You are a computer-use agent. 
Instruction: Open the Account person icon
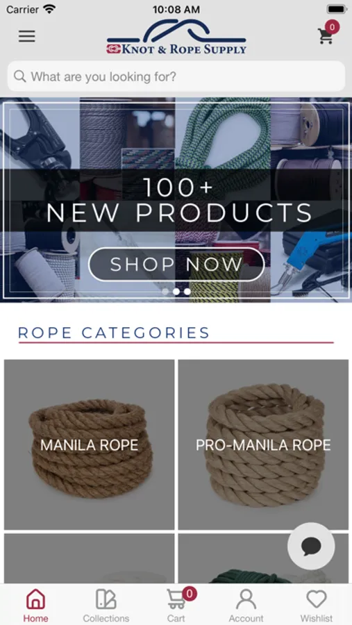click(246, 599)
